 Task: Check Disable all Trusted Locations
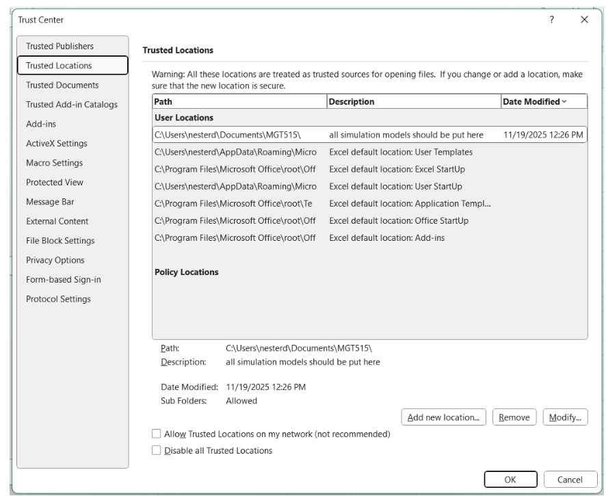point(156,450)
